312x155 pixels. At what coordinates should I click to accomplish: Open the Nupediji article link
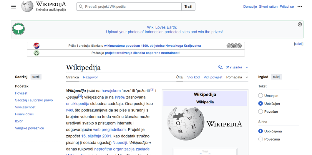[120, 143]
